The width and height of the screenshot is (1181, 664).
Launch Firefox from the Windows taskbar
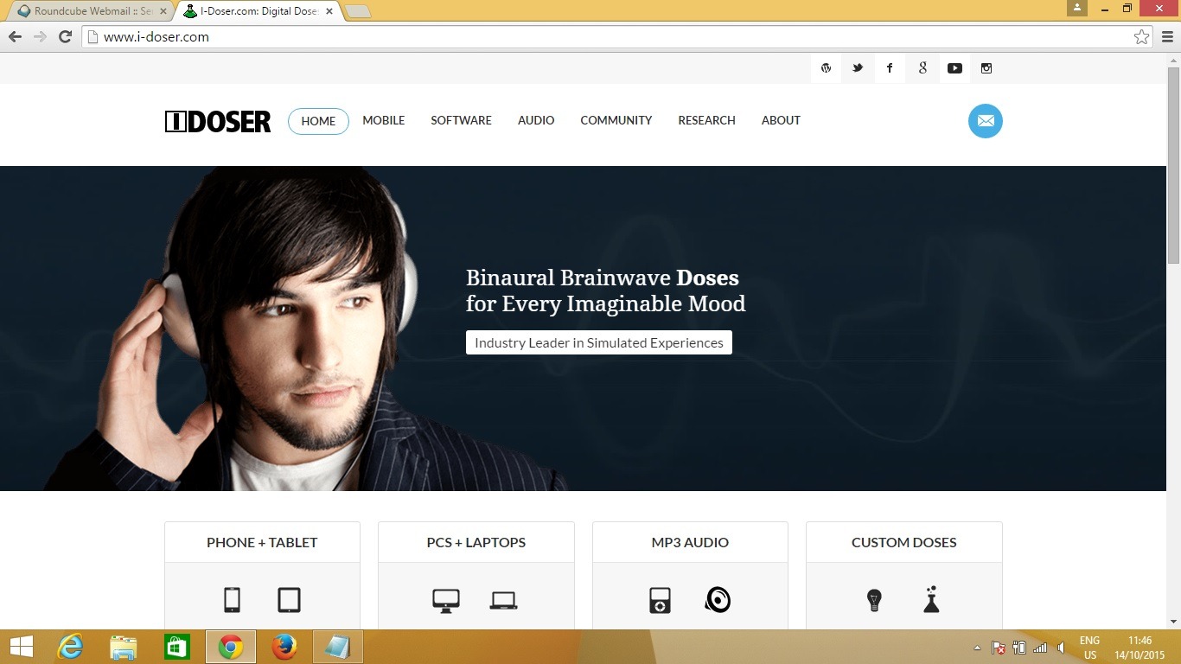tap(284, 647)
